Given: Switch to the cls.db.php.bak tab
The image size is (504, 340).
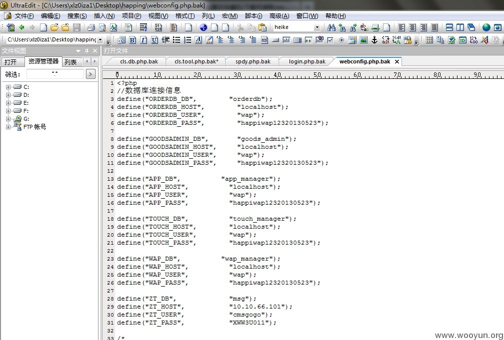Looking at the screenshot, I should (139, 61).
